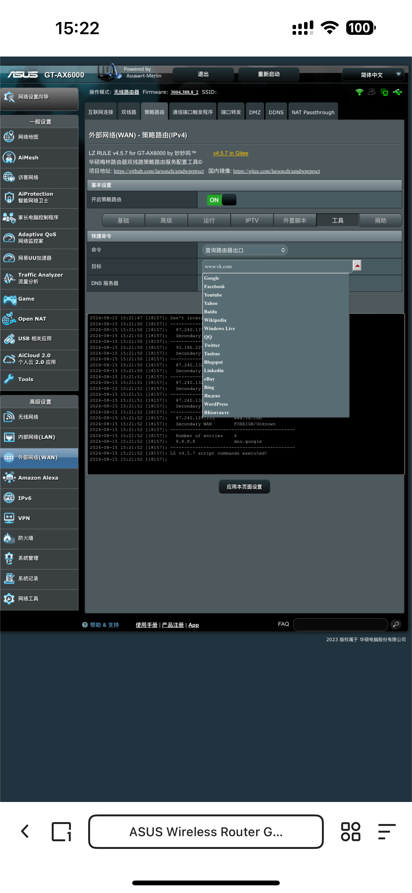Open Traffic Analyzer icon
The height and width of the screenshot is (893, 412).
point(9,278)
